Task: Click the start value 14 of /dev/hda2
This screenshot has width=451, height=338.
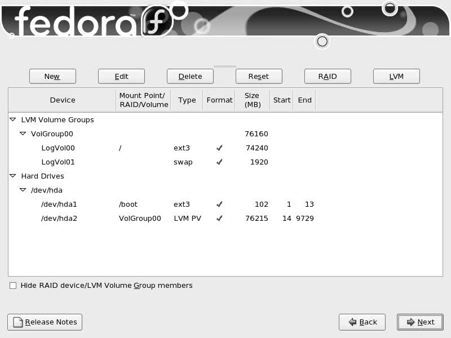Action: (x=287, y=219)
